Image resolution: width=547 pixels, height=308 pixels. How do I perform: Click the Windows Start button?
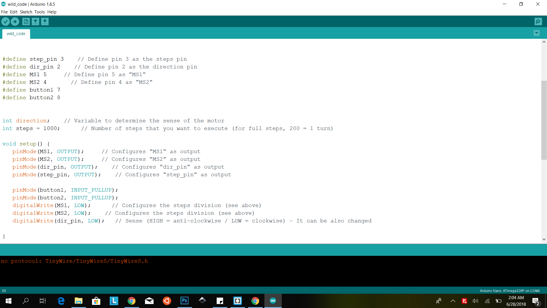(8, 301)
